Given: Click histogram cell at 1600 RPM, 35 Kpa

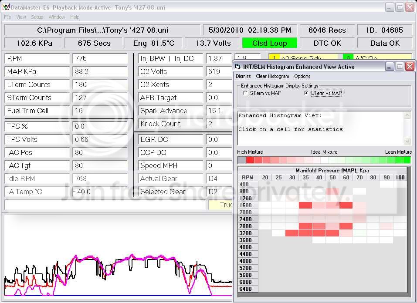Looking at the screenshot, I should [305, 205].
